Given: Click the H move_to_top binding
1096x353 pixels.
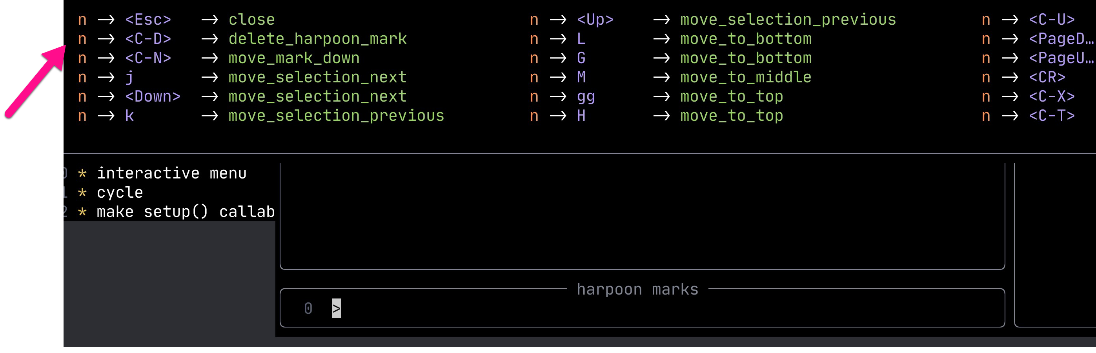Looking at the screenshot, I should pos(731,115).
